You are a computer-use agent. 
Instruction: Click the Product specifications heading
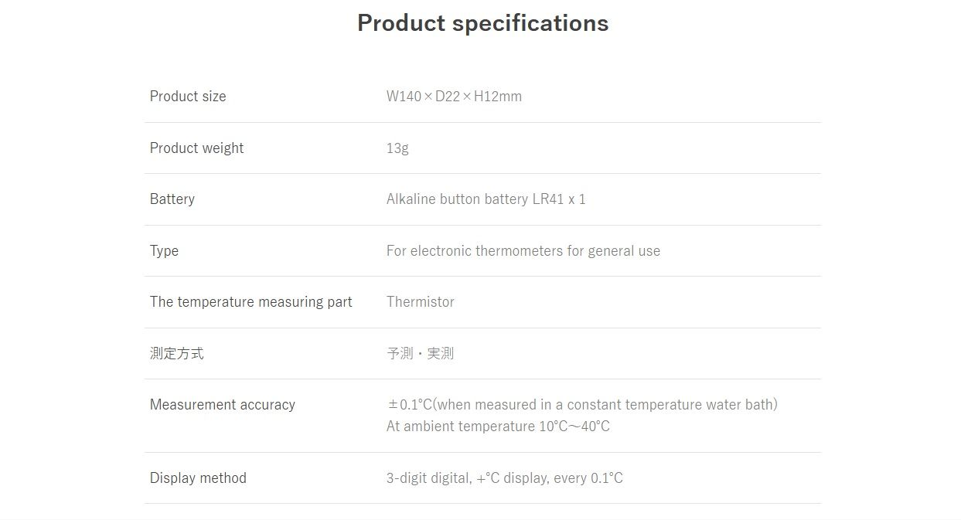(482, 23)
